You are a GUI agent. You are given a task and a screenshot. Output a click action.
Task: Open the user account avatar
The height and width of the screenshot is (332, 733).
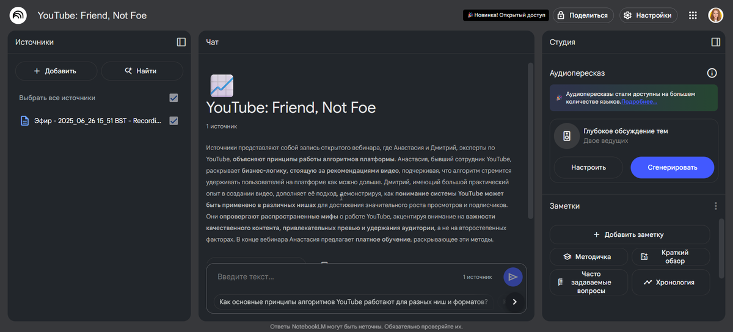715,15
